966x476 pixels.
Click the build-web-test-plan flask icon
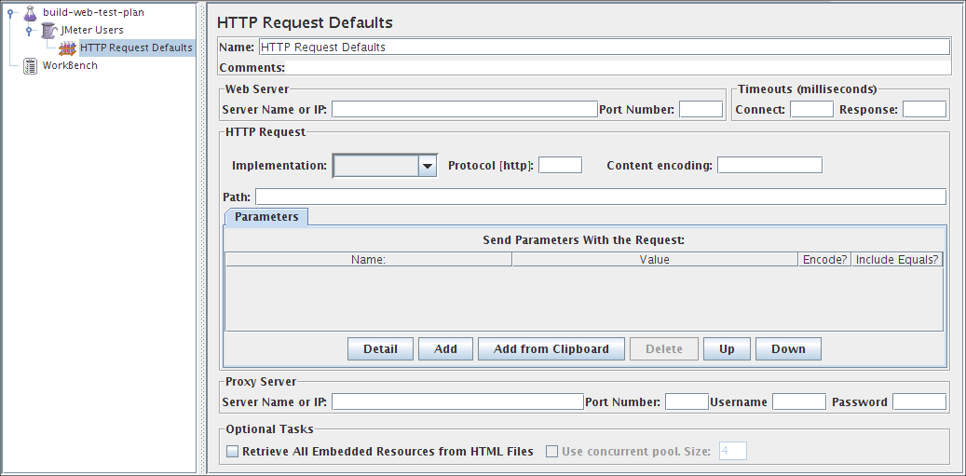[x=29, y=12]
